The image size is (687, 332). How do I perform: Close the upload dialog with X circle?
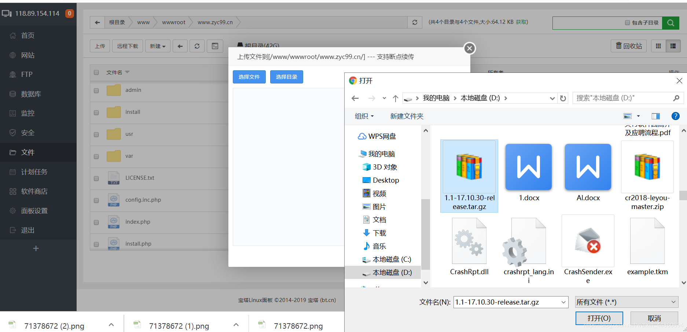(470, 48)
